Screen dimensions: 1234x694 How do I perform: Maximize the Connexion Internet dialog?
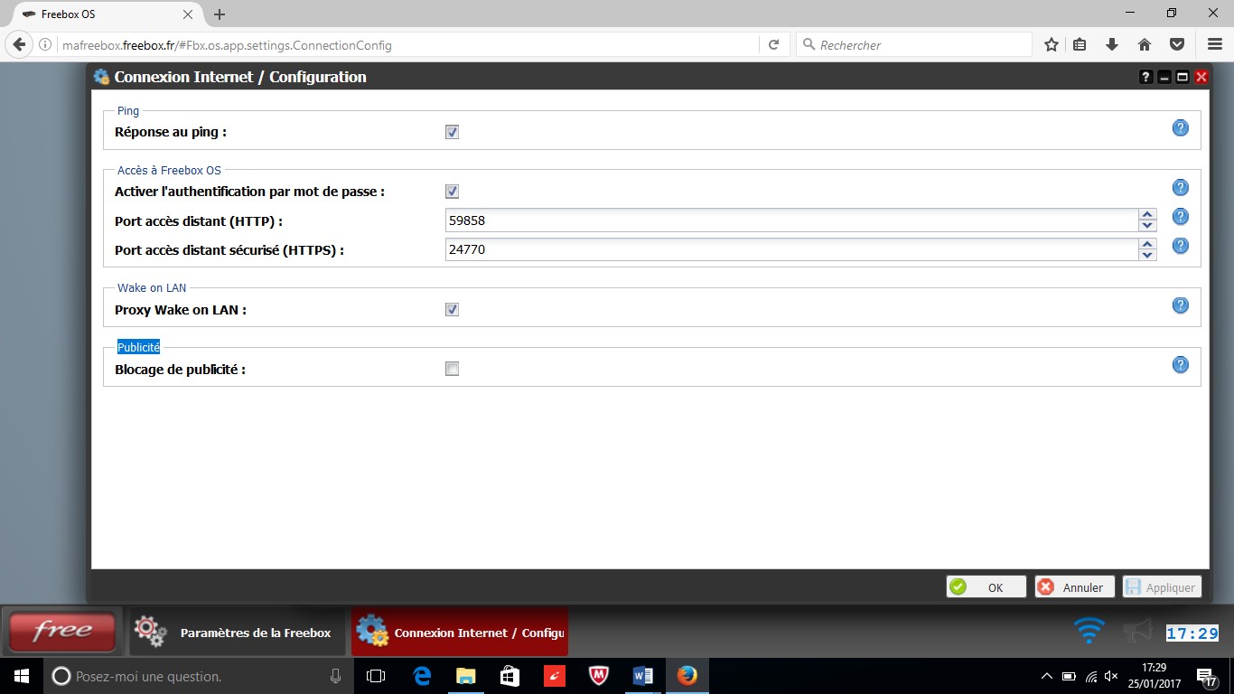pyautogui.click(x=1182, y=78)
